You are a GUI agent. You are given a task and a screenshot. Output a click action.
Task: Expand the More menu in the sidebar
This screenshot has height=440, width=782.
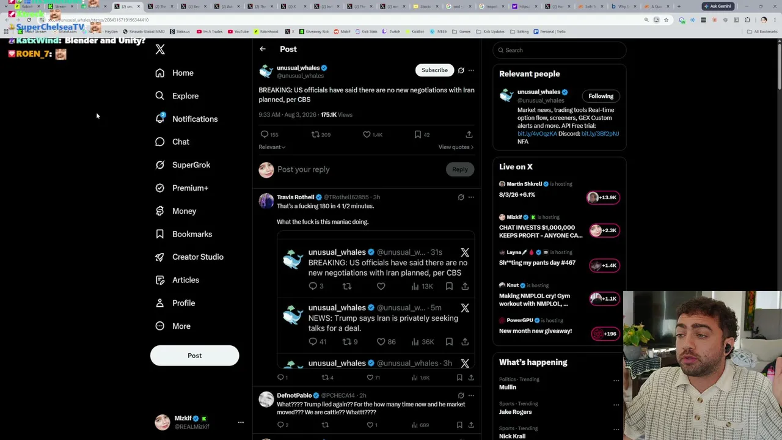(x=173, y=326)
